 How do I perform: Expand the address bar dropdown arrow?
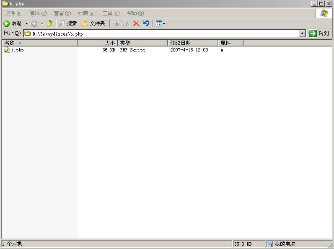coord(303,33)
